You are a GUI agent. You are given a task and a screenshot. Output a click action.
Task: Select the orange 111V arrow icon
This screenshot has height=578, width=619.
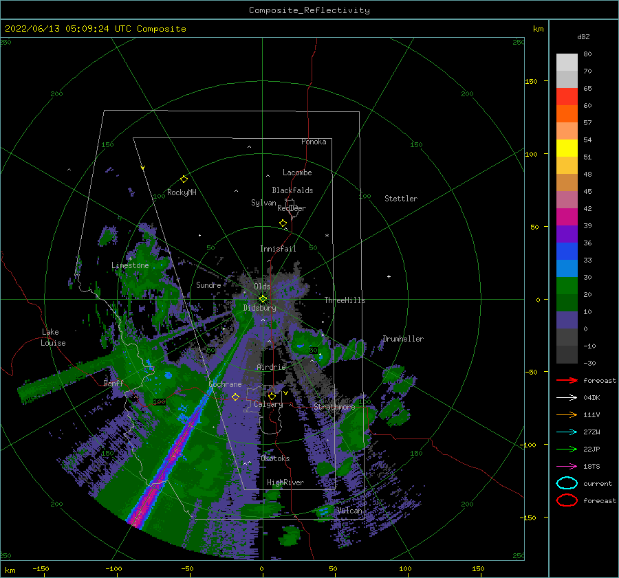point(567,414)
